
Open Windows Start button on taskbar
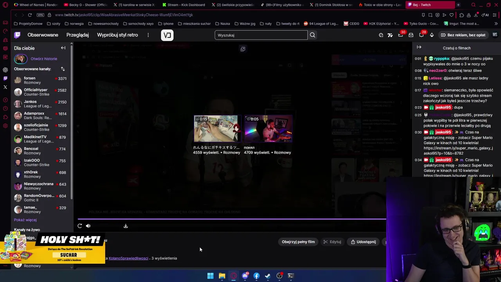pos(210,276)
